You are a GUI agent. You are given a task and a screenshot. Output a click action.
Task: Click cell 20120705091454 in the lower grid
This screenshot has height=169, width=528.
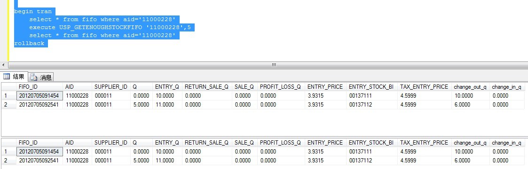pos(39,152)
